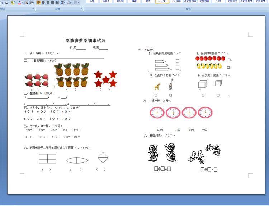
Task: Click the 12:00 time label
Action: pos(160,130)
